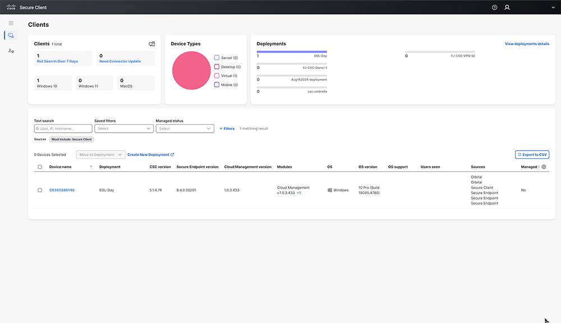Expand the top-right account chevron
The width and height of the screenshot is (561, 323).
point(553,7)
